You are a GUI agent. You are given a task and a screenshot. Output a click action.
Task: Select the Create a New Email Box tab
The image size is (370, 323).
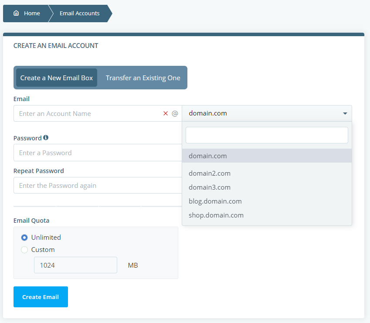(56, 77)
